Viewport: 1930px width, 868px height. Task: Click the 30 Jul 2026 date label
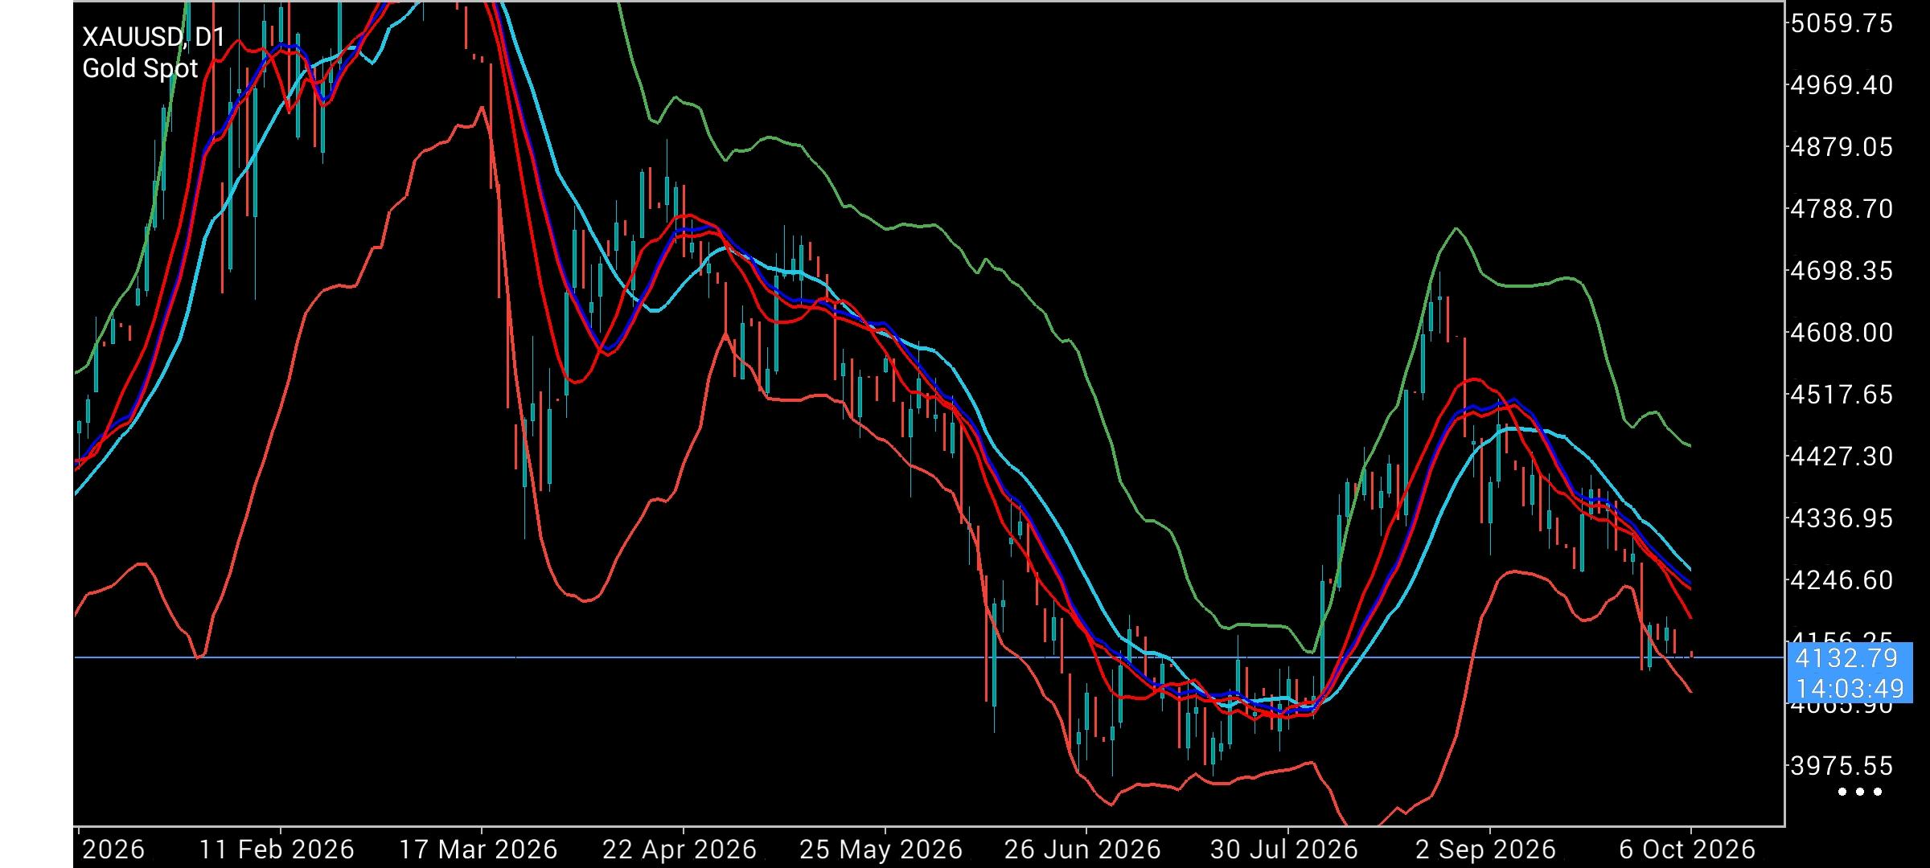tap(1284, 850)
